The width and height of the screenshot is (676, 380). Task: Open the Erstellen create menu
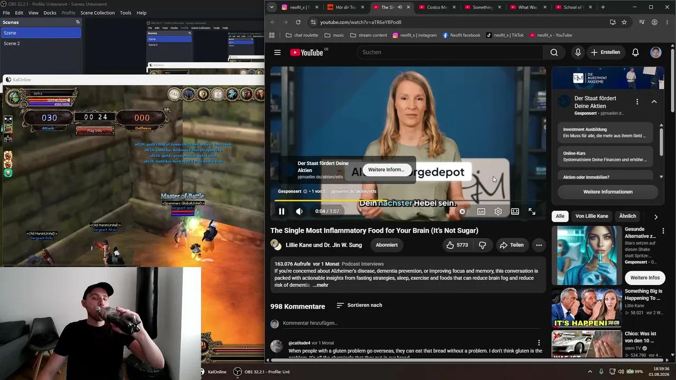[605, 52]
